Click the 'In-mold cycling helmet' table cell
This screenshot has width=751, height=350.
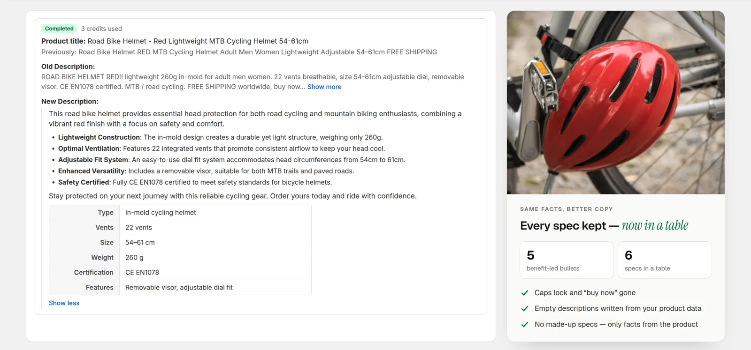tap(215, 213)
